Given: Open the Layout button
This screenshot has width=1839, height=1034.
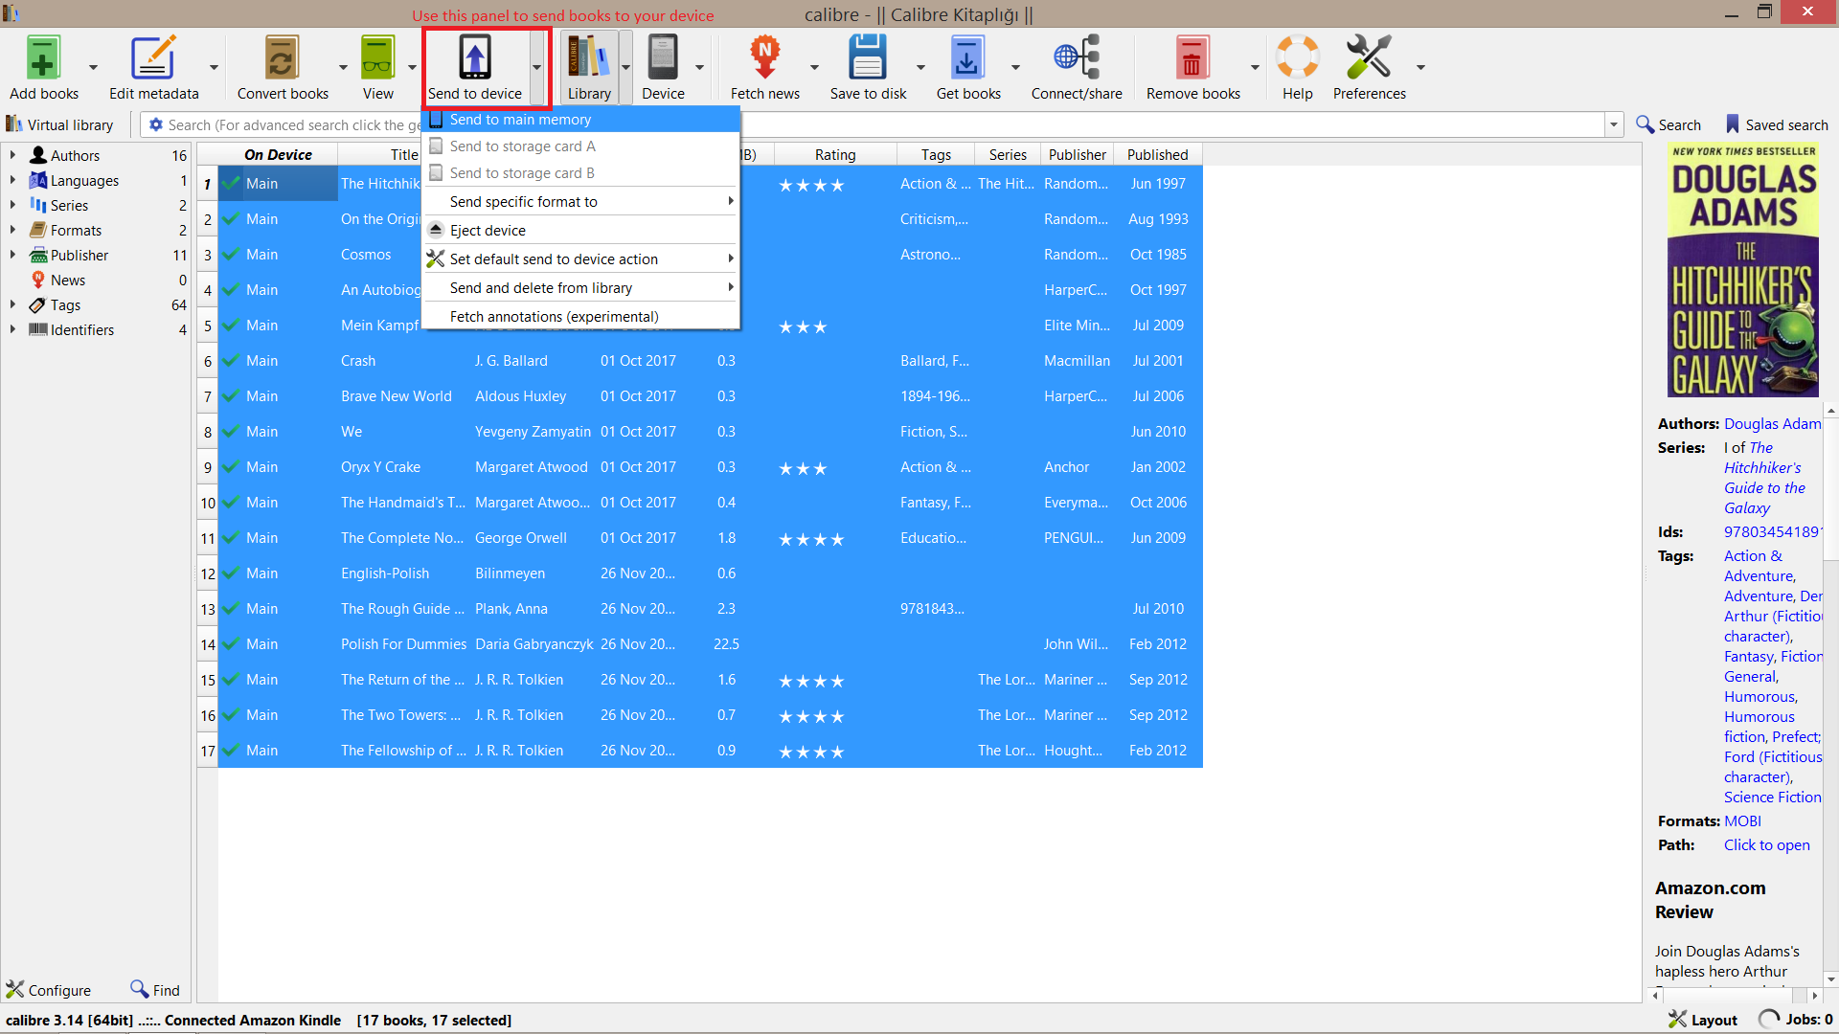Looking at the screenshot, I should point(1703,1020).
